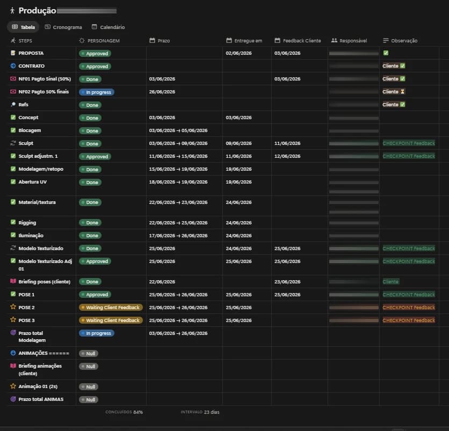Click the CONCLUÍDOS 84% summary
Screen dimensions: 449x431
click(124, 412)
